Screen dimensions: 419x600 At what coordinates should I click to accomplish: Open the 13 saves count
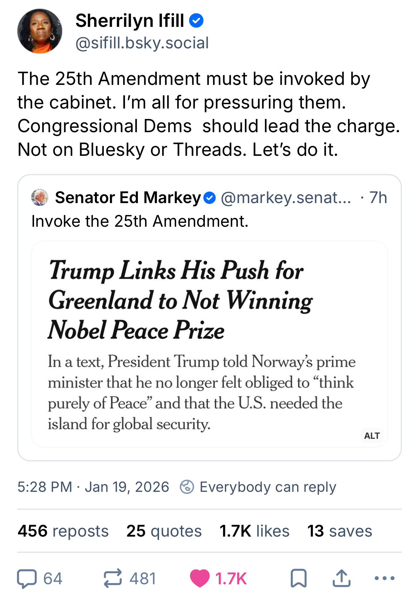(339, 531)
